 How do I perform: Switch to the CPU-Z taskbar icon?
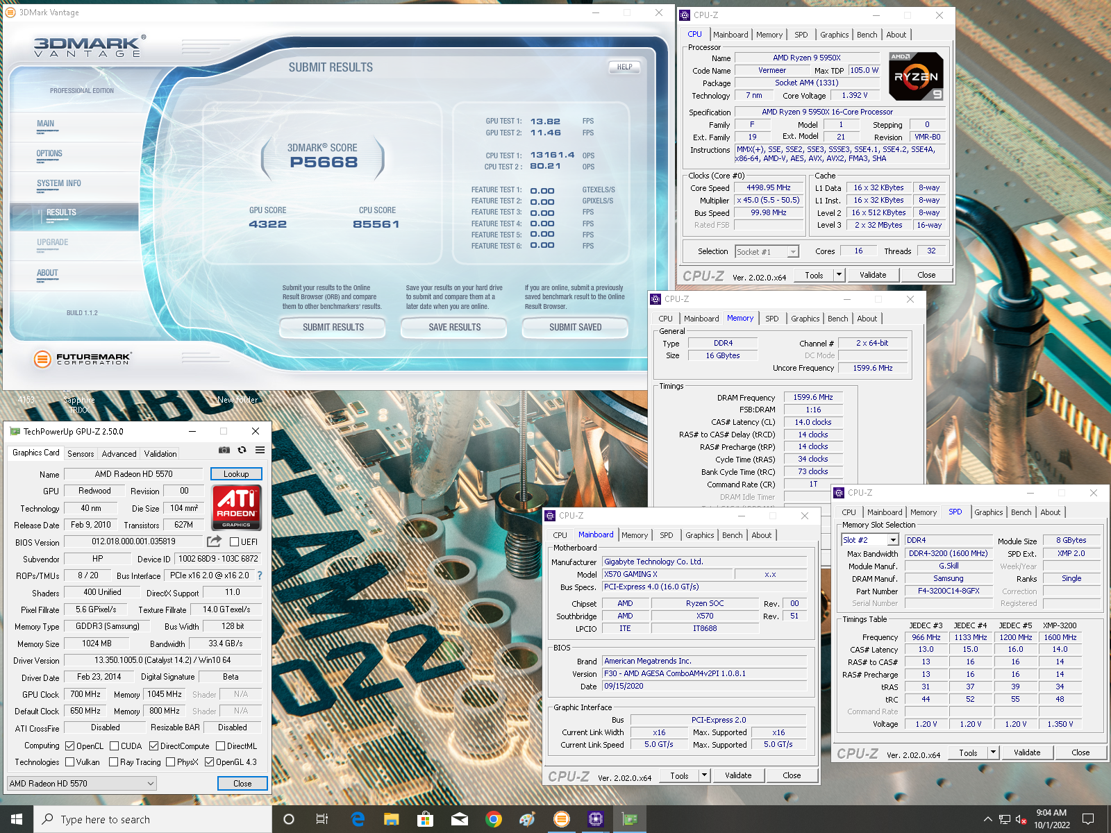(595, 819)
